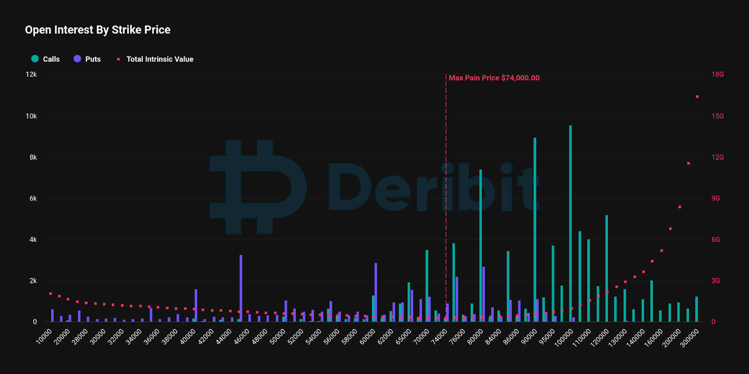The width and height of the screenshot is (749, 374).
Task: Click the 120000 strike axis label
Action: 600,338
